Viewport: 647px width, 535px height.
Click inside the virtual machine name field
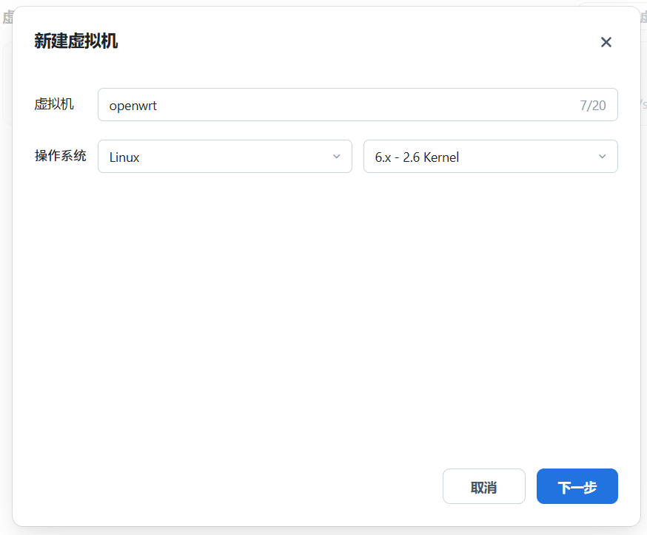pyautogui.click(x=296, y=104)
